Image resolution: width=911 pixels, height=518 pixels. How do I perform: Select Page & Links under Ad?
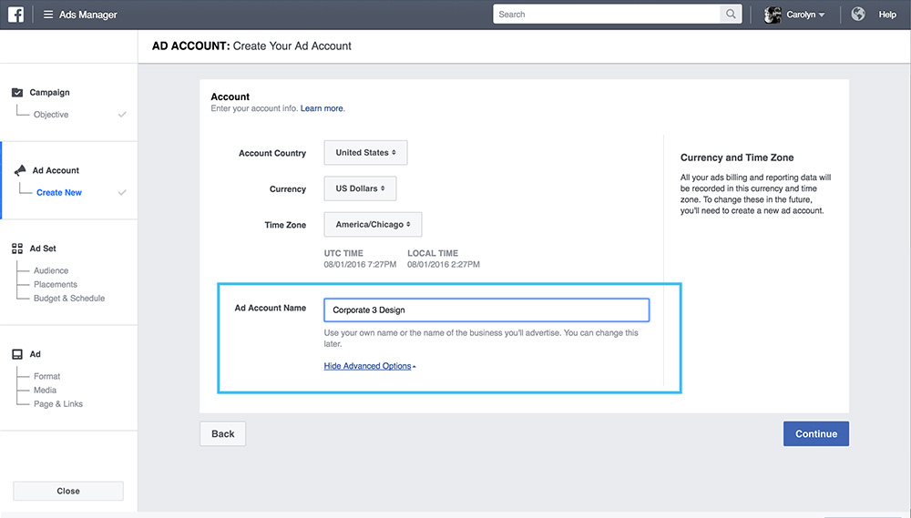pos(58,404)
